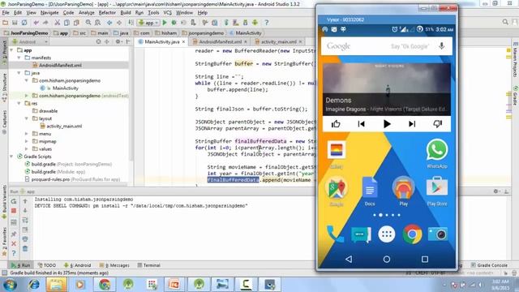Open the Camera app on the phone
Image resolution: width=519 pixels, height=292 pixels.
pyautogui.click(x=437, y=234)
